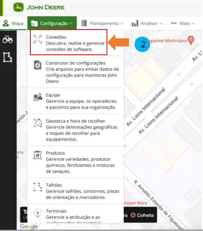Click the Construtor file gear icon
The width and height of the screenshot is (203, 231).
(38, 65)
